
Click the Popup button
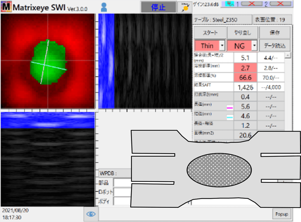point(281,214)
